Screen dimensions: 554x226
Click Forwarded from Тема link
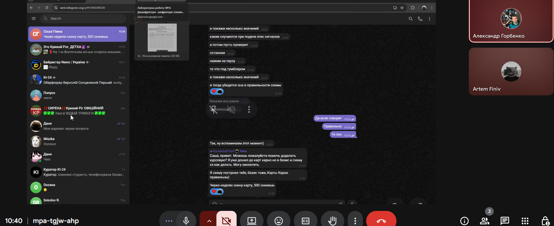pos(228,151)
